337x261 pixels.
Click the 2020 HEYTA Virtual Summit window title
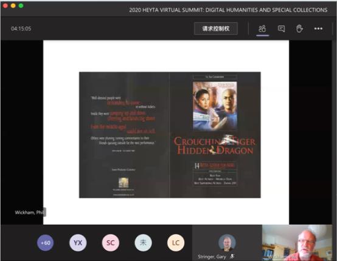228,10
